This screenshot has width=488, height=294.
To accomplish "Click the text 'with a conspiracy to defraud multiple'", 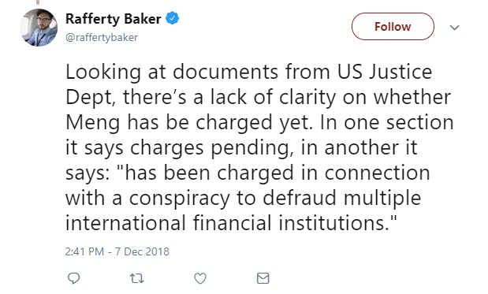I will click(x=243, y=198).
